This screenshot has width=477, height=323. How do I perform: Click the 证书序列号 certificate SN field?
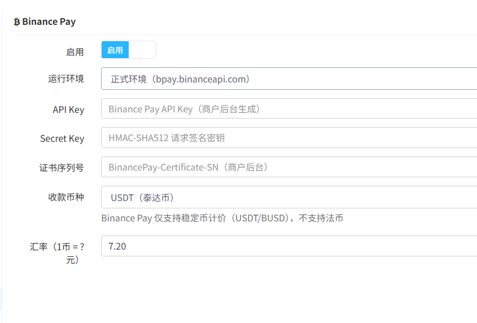(x=289, y=167)
